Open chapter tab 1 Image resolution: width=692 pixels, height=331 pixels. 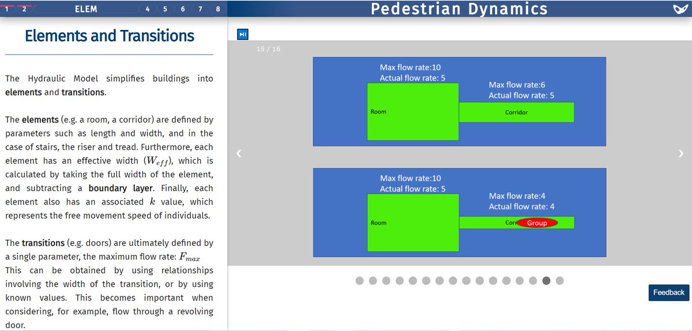coord(6,9)
